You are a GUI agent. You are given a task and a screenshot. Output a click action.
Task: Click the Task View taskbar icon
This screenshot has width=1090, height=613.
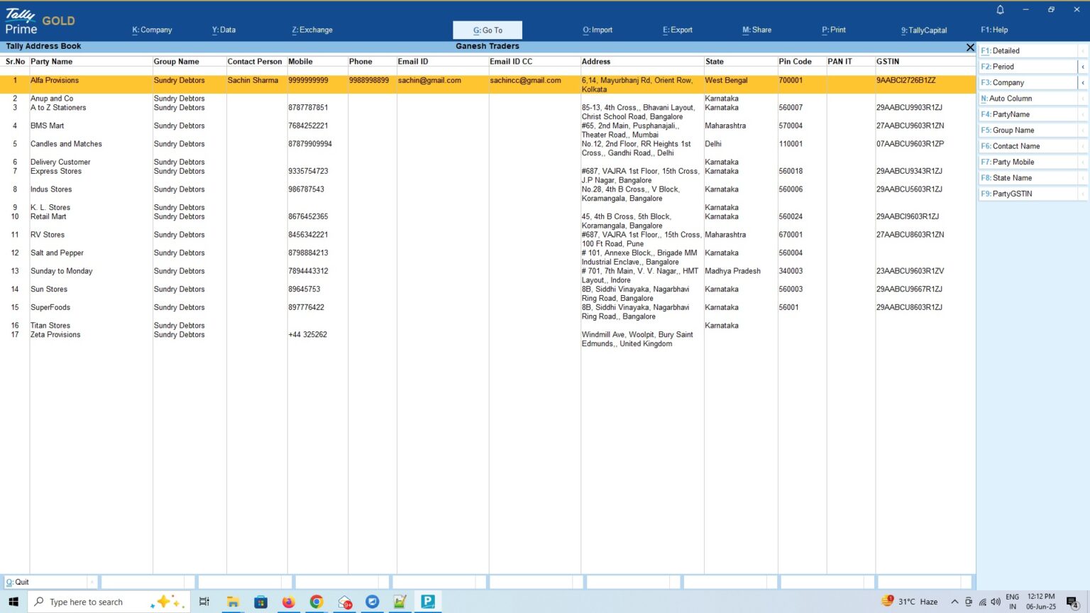pos(204,602)
